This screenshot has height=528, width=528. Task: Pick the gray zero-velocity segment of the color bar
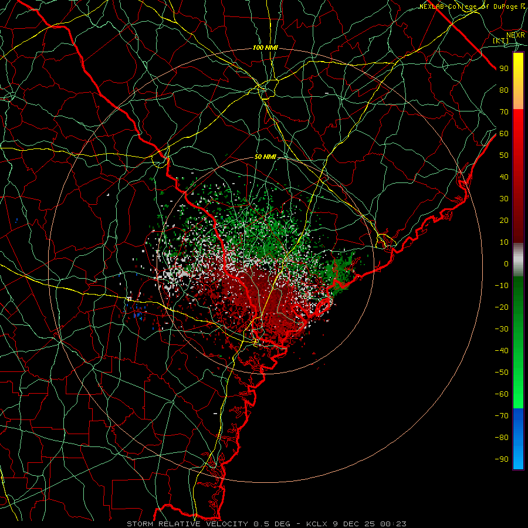point(518,260)
